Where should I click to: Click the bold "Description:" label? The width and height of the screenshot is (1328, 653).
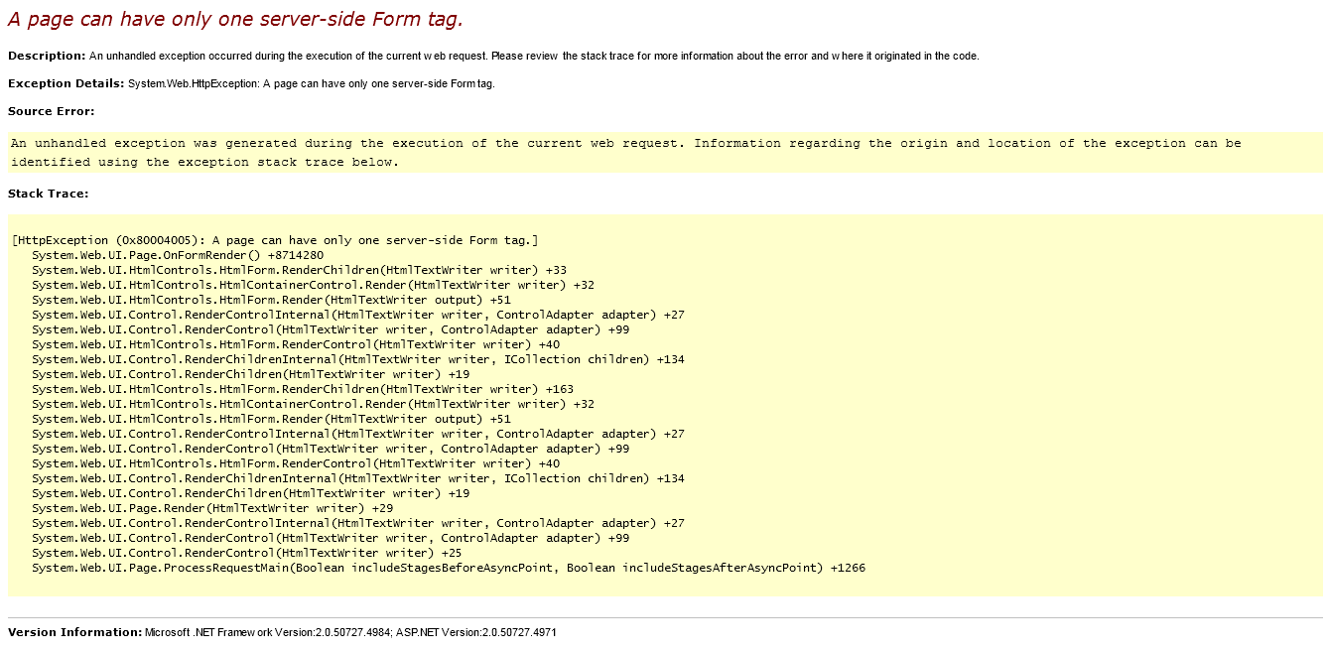pyautogui.click(x=47, y=56)
